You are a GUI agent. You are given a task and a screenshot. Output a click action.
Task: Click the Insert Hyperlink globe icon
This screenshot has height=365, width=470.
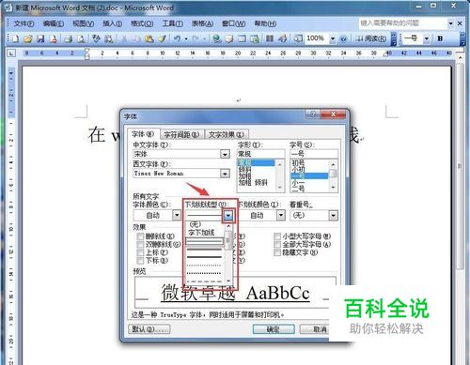tap(216, 38)
